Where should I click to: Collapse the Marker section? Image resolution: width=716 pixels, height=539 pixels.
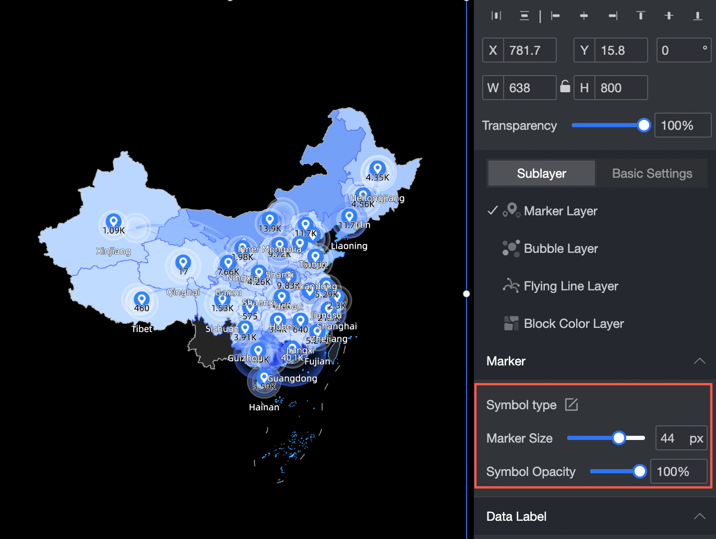(x=700, y=361)
